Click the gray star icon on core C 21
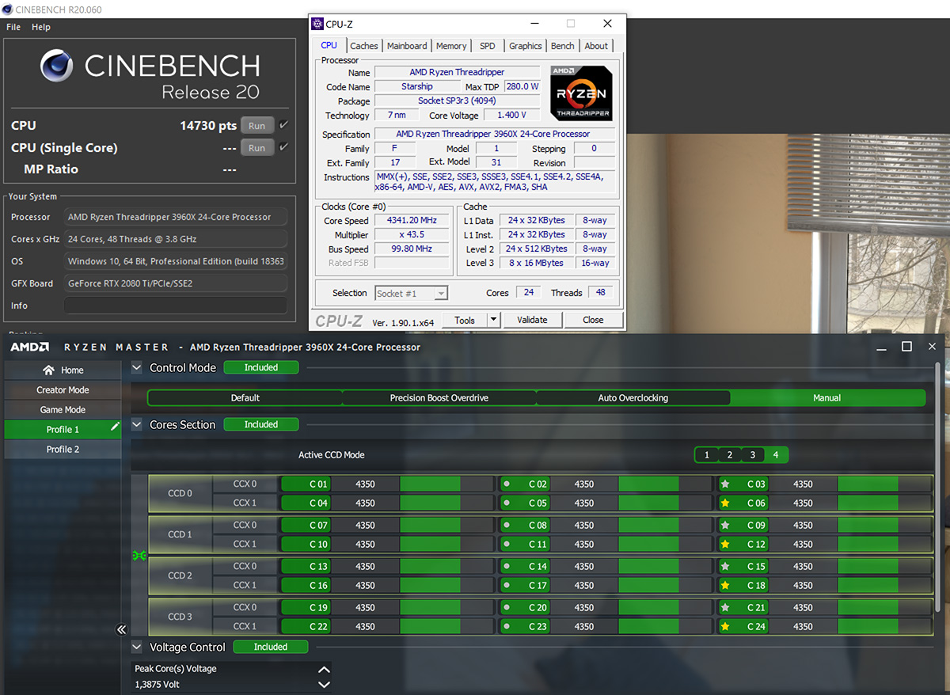This screenshot has width=950, height=695. [x=724, y=607]
